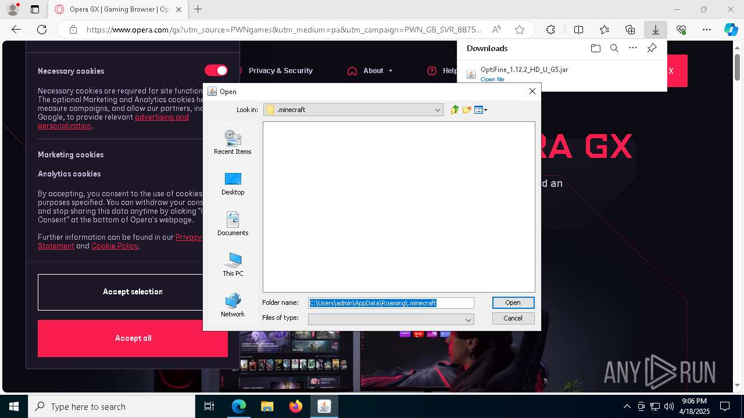Click OptiFine_1.12.2_HD_U_G5.jar download entry
Image resolution: width=744 pixels, height=418 pixels.
(524, 70)
